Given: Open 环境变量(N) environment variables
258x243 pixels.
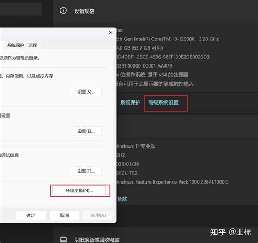Looking at the screenshot, I should pos(79,191).
